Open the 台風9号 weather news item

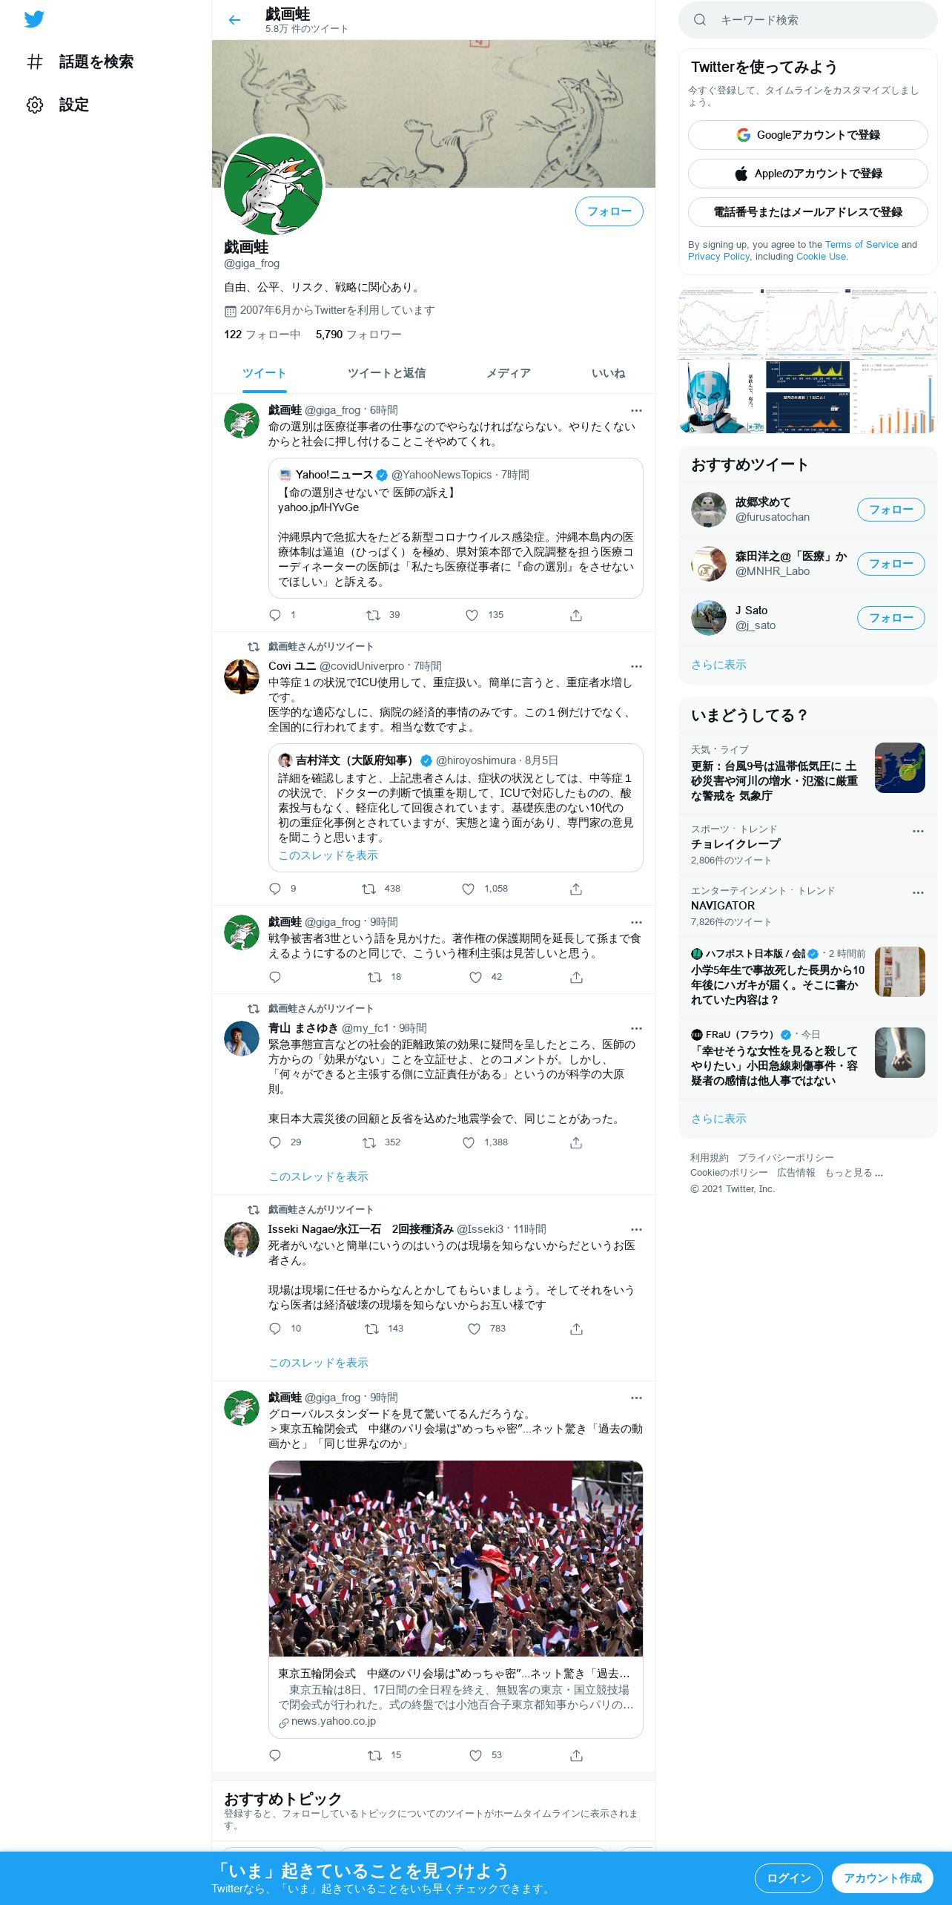pos(808,774)
